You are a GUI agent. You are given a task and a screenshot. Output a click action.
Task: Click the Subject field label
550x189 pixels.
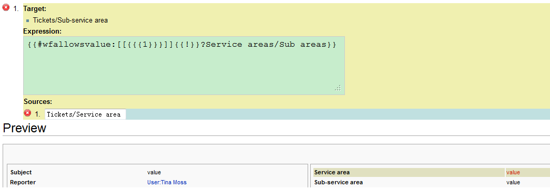[21, 173]
